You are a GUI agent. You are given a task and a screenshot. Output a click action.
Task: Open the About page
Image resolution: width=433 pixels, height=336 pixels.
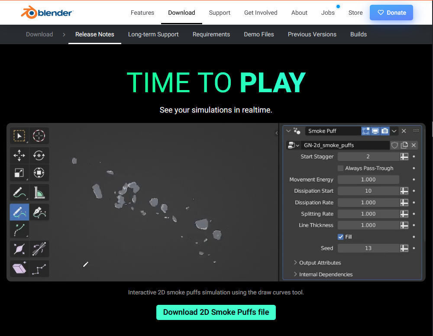pyautogui.click(x=299, y=13)
